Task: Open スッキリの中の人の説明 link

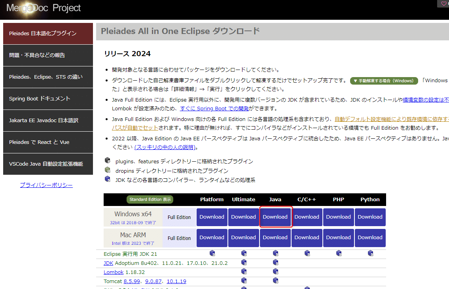Action: [x=165, y=147]
